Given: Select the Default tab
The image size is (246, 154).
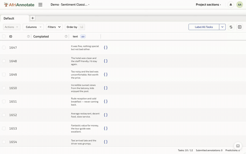Looking at the screenshot, I should pos(14,18).
